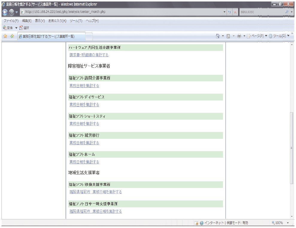Go back with the browser Back arrow
The height and width of the screenshot is (228, 296).
point(5,12)
